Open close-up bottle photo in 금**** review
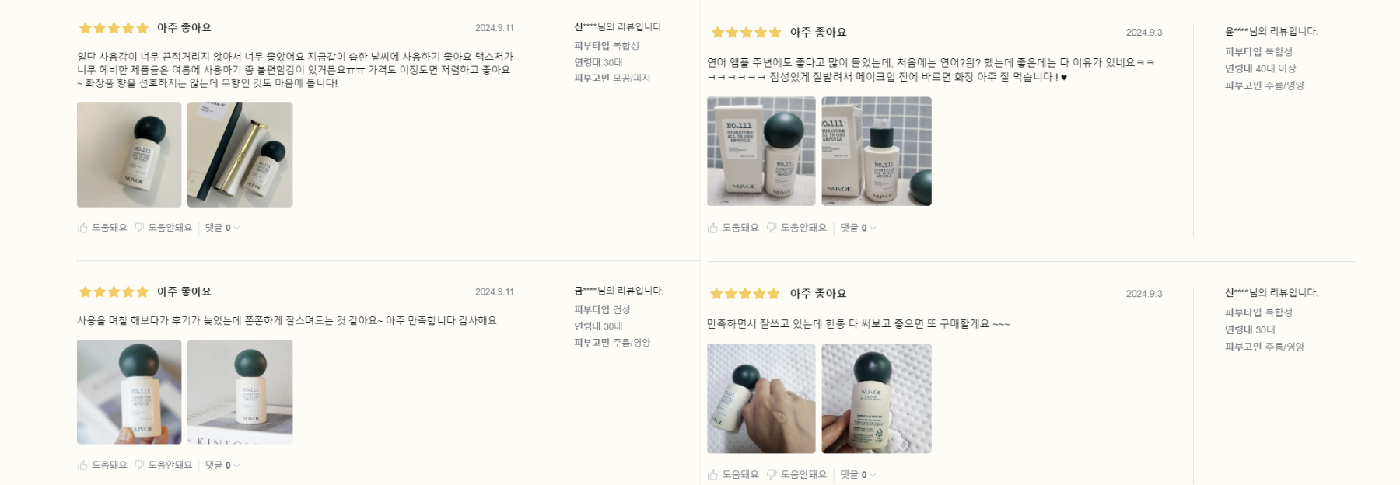The height and width of the screenshot is (485, 1400). [x=129, y=392]
